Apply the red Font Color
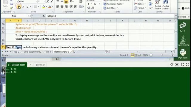Screen dimensions: 191x107 click(x=50, y=7)
